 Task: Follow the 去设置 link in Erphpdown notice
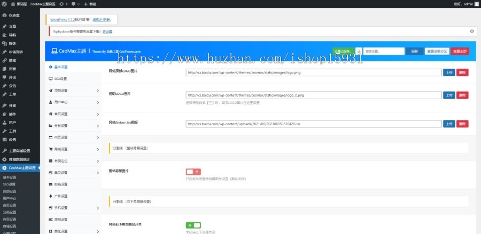point(107,31)
